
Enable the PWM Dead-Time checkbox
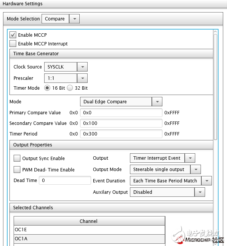(17, 170)
